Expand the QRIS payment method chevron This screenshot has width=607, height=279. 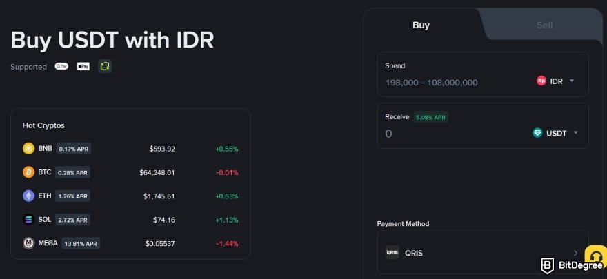pos(576,253)
